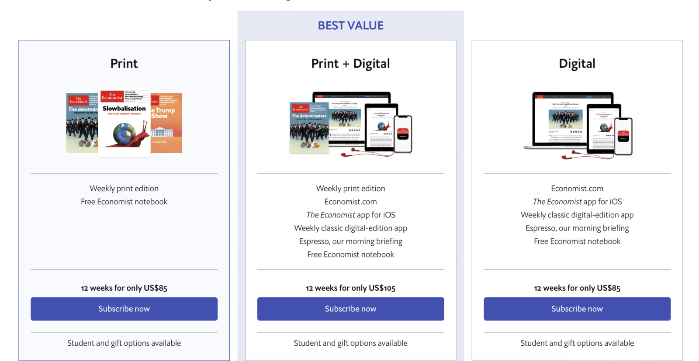Subscribe to the Print + Digital plan
The width and height of the screenshot is (699, 361).
click(x=350, y=309)
